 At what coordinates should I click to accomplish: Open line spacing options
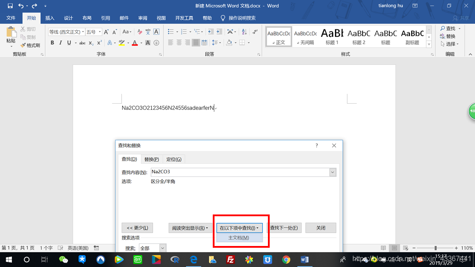216,43
